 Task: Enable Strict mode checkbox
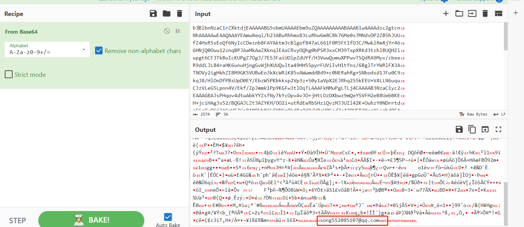(9, 74)
